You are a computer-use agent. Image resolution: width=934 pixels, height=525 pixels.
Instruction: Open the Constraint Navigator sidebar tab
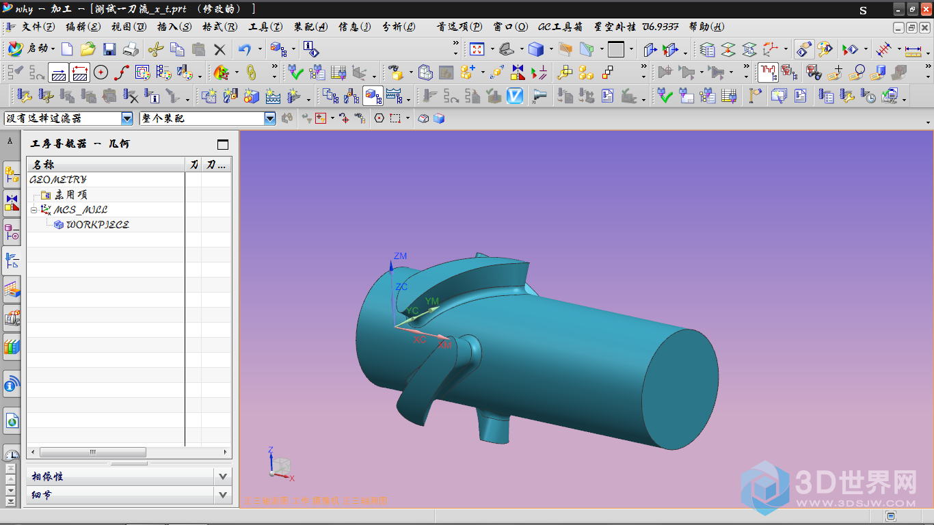(12, 203)
